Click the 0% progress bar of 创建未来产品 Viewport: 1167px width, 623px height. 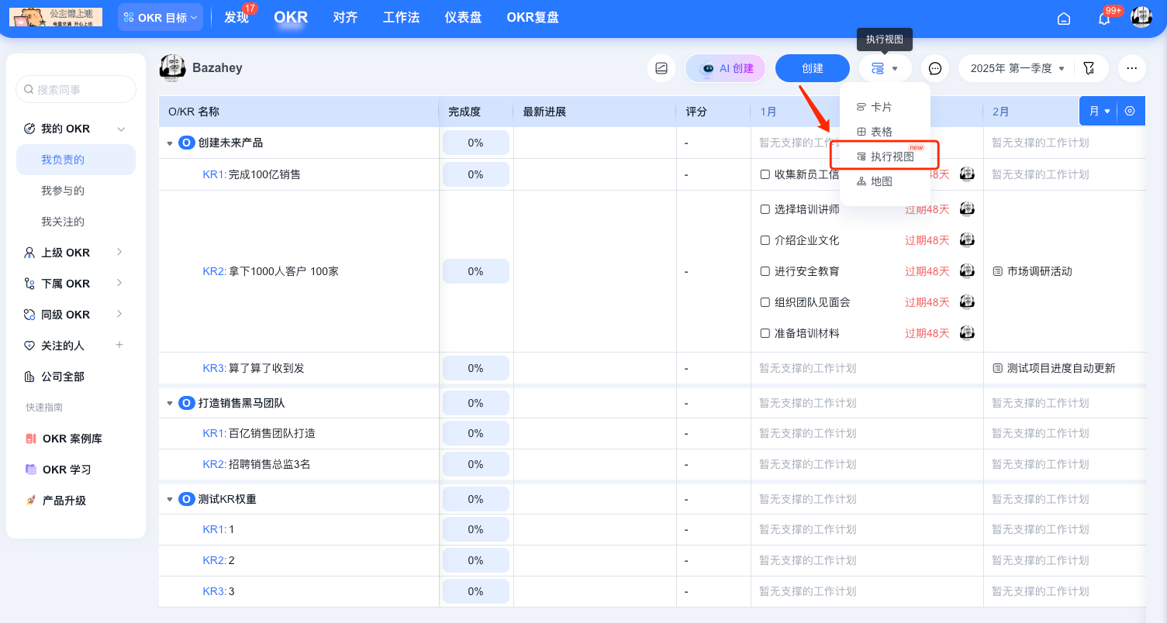[475, 143]
